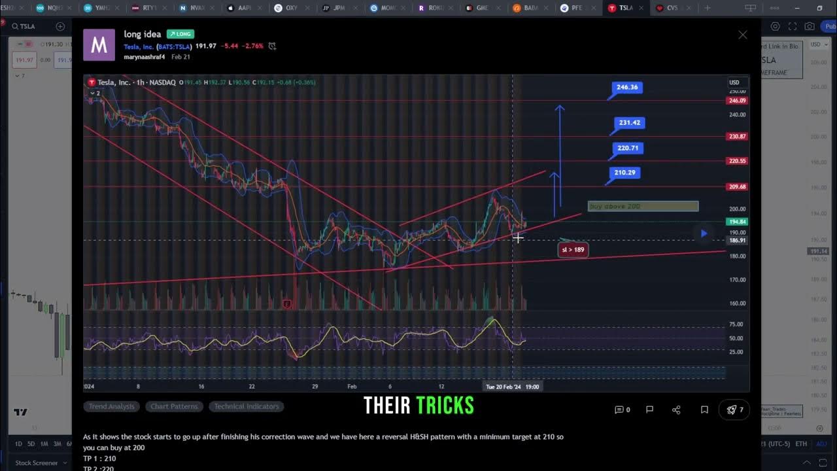This screenshot has height=471, width=837.
Task: Take a snapshot with the camera icon
Action: pos(810,26)
